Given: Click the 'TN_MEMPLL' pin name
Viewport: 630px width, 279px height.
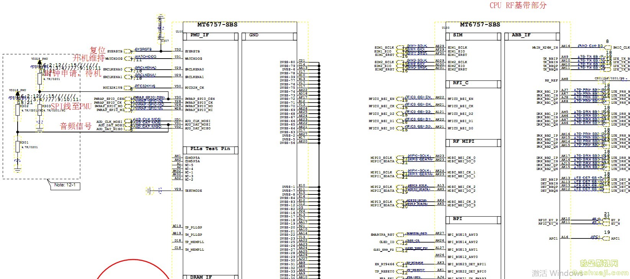Looking at the screenshot, I should pos(195,250).
